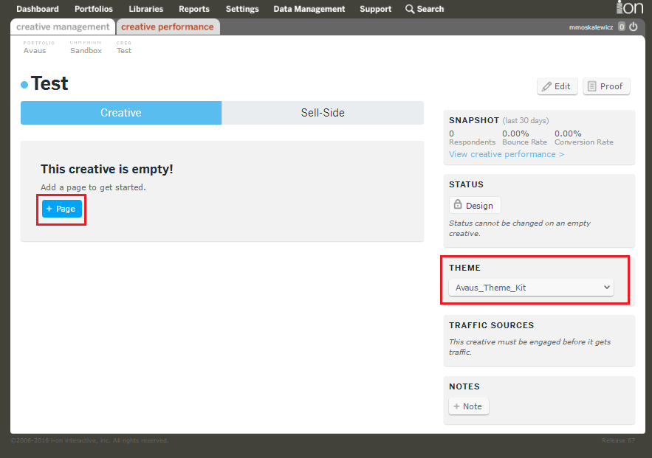The width and height of the screenshot is (652, 458).
Task: Add a new Page
Action: [61, 209]
